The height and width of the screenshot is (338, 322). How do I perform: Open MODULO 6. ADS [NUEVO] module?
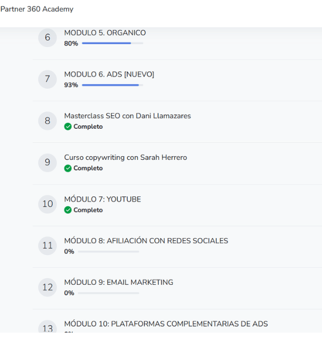(x=109, y=75)
